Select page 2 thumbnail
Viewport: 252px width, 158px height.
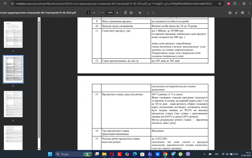coord(13,69)
